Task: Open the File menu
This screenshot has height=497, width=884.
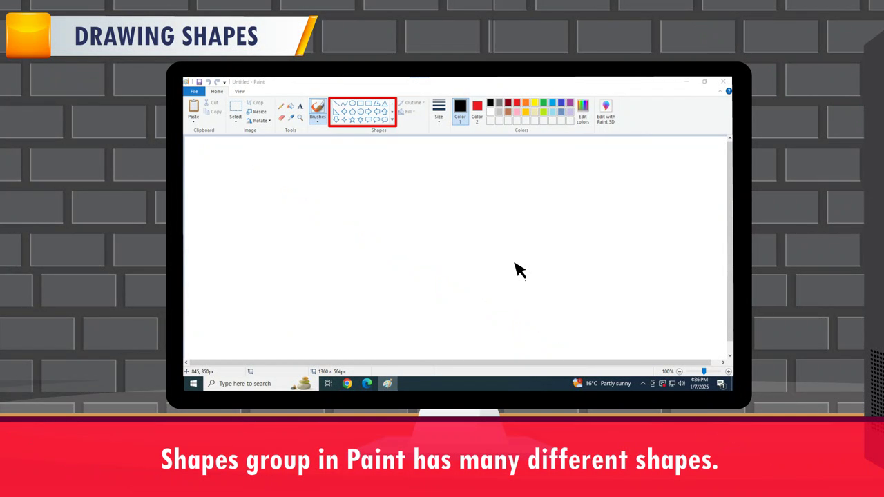Action: click(194, 91)
